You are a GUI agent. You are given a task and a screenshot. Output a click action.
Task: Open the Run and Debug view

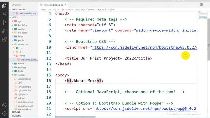click(x=4, y=31)
